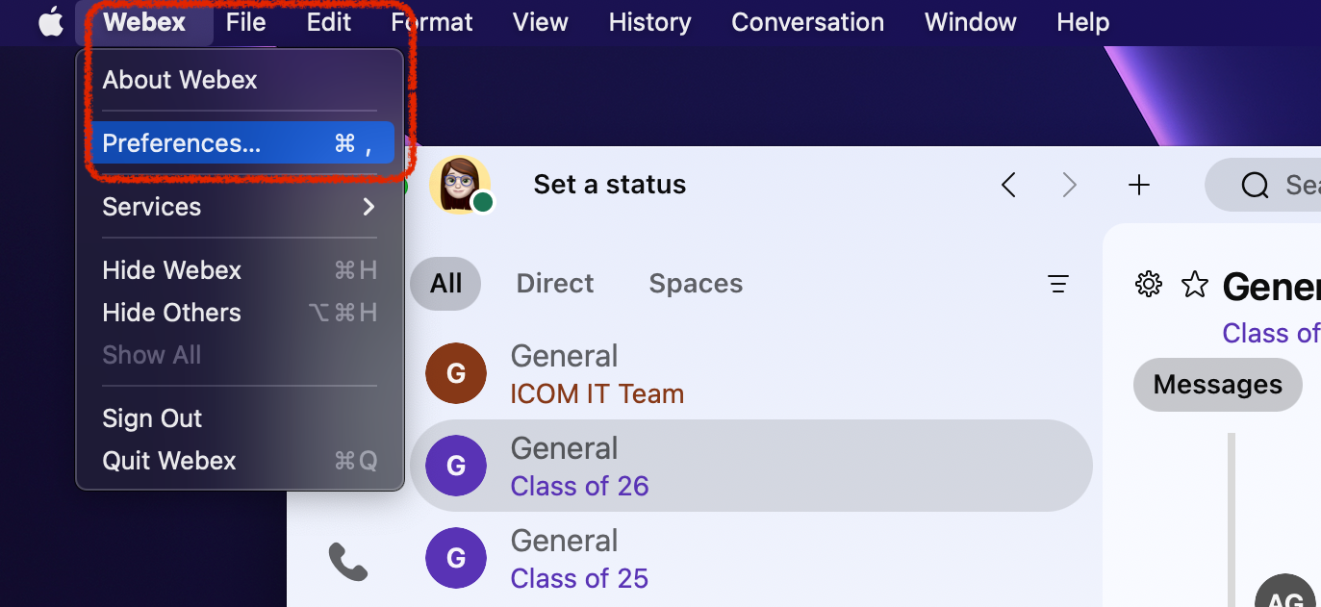Sign out of Webex
1321x607 pixels.
coord(152,417)
